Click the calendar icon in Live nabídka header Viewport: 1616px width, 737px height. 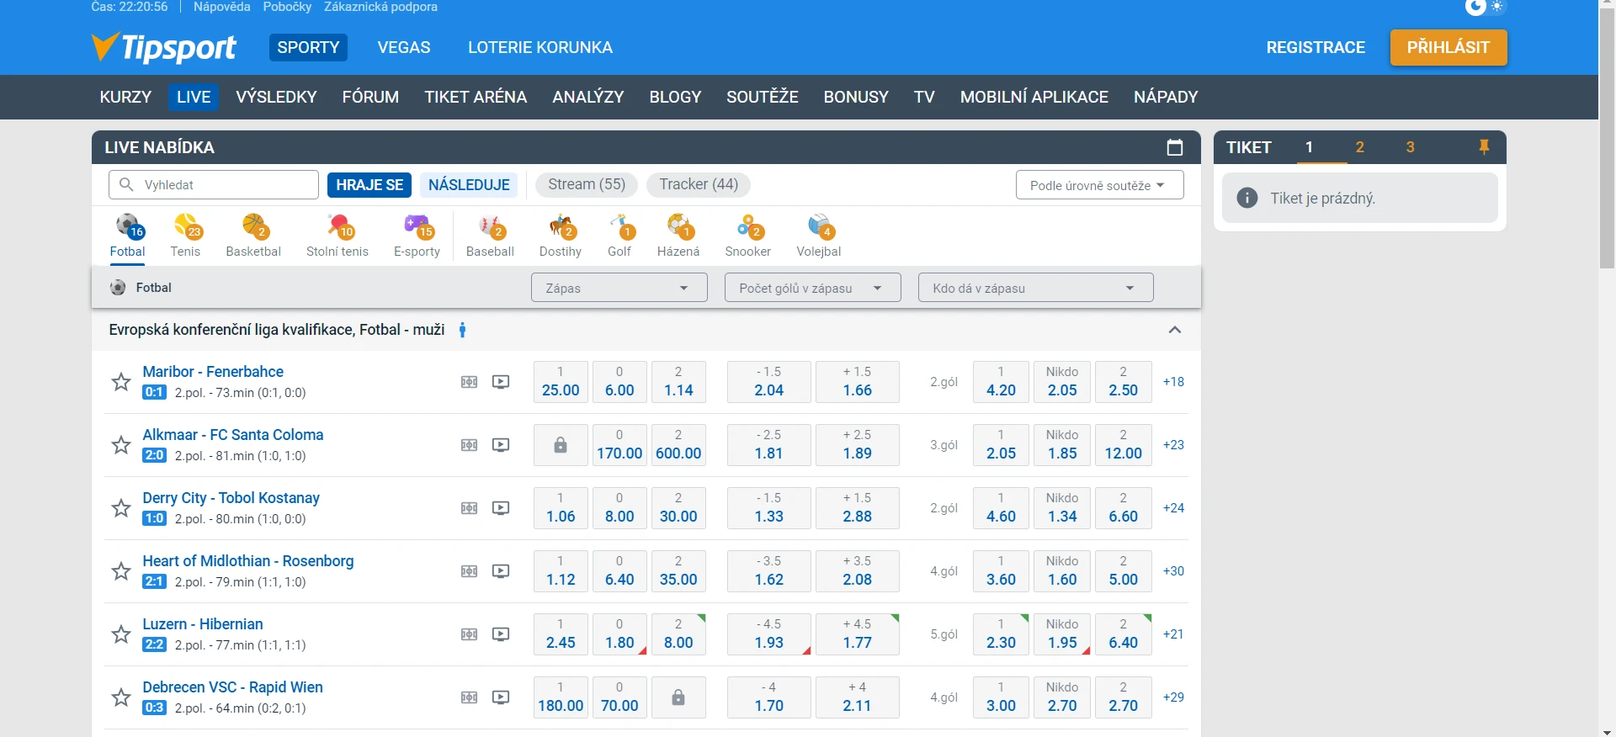click(1175, 147)
